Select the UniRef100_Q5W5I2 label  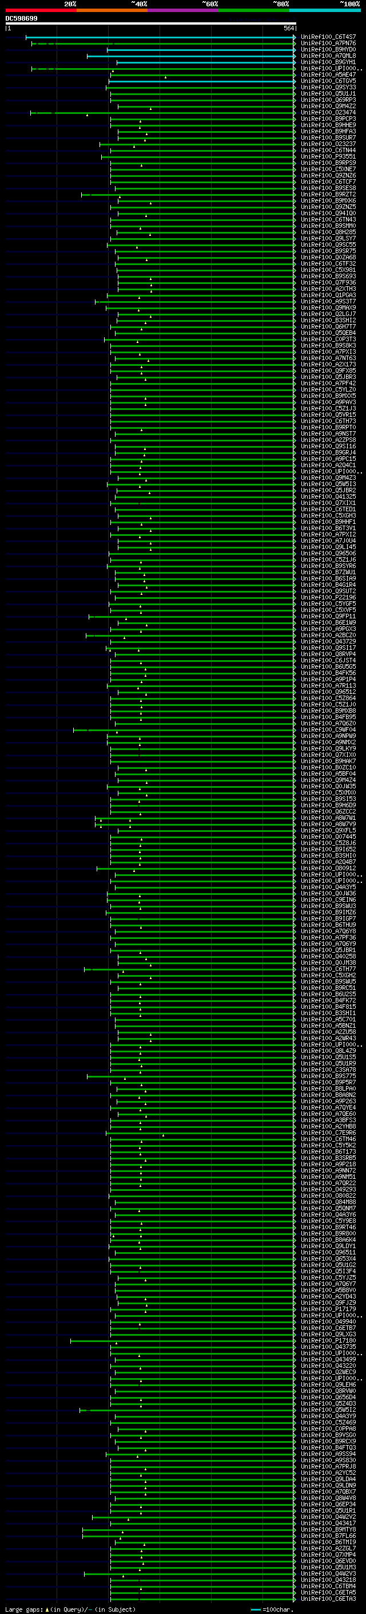coord(328,1410)
